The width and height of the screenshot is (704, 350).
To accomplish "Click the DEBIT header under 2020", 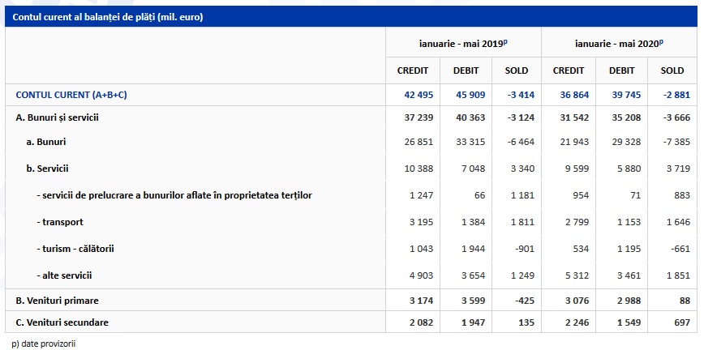I will [x=622, y=70].
